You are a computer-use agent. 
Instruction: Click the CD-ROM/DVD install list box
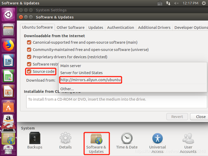(x=116, y=102)
